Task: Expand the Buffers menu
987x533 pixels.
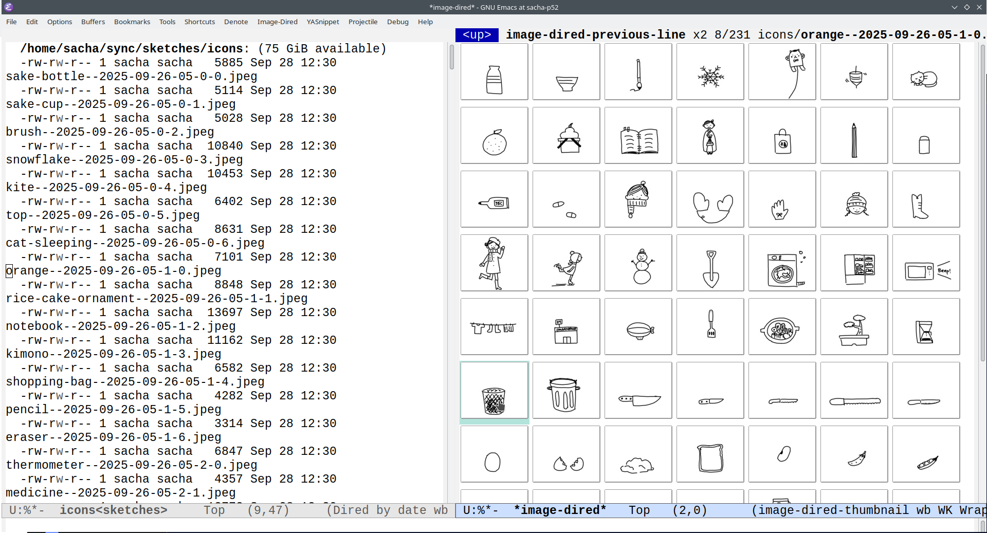Action: tap(93, 22)
